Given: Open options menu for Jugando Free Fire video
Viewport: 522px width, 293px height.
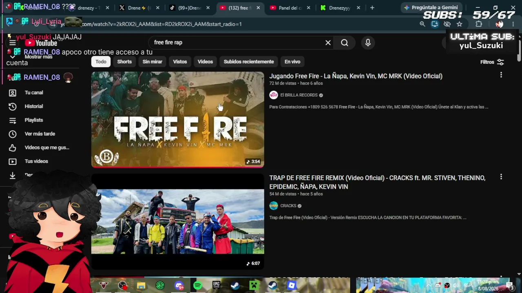Looking at the screenshot, I should pos(501,75).
